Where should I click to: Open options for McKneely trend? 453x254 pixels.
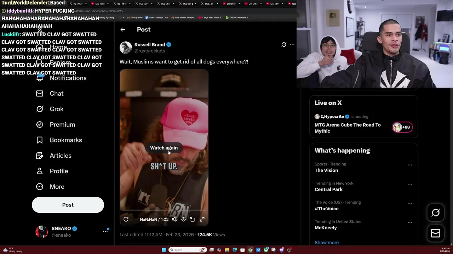(410, 223)
